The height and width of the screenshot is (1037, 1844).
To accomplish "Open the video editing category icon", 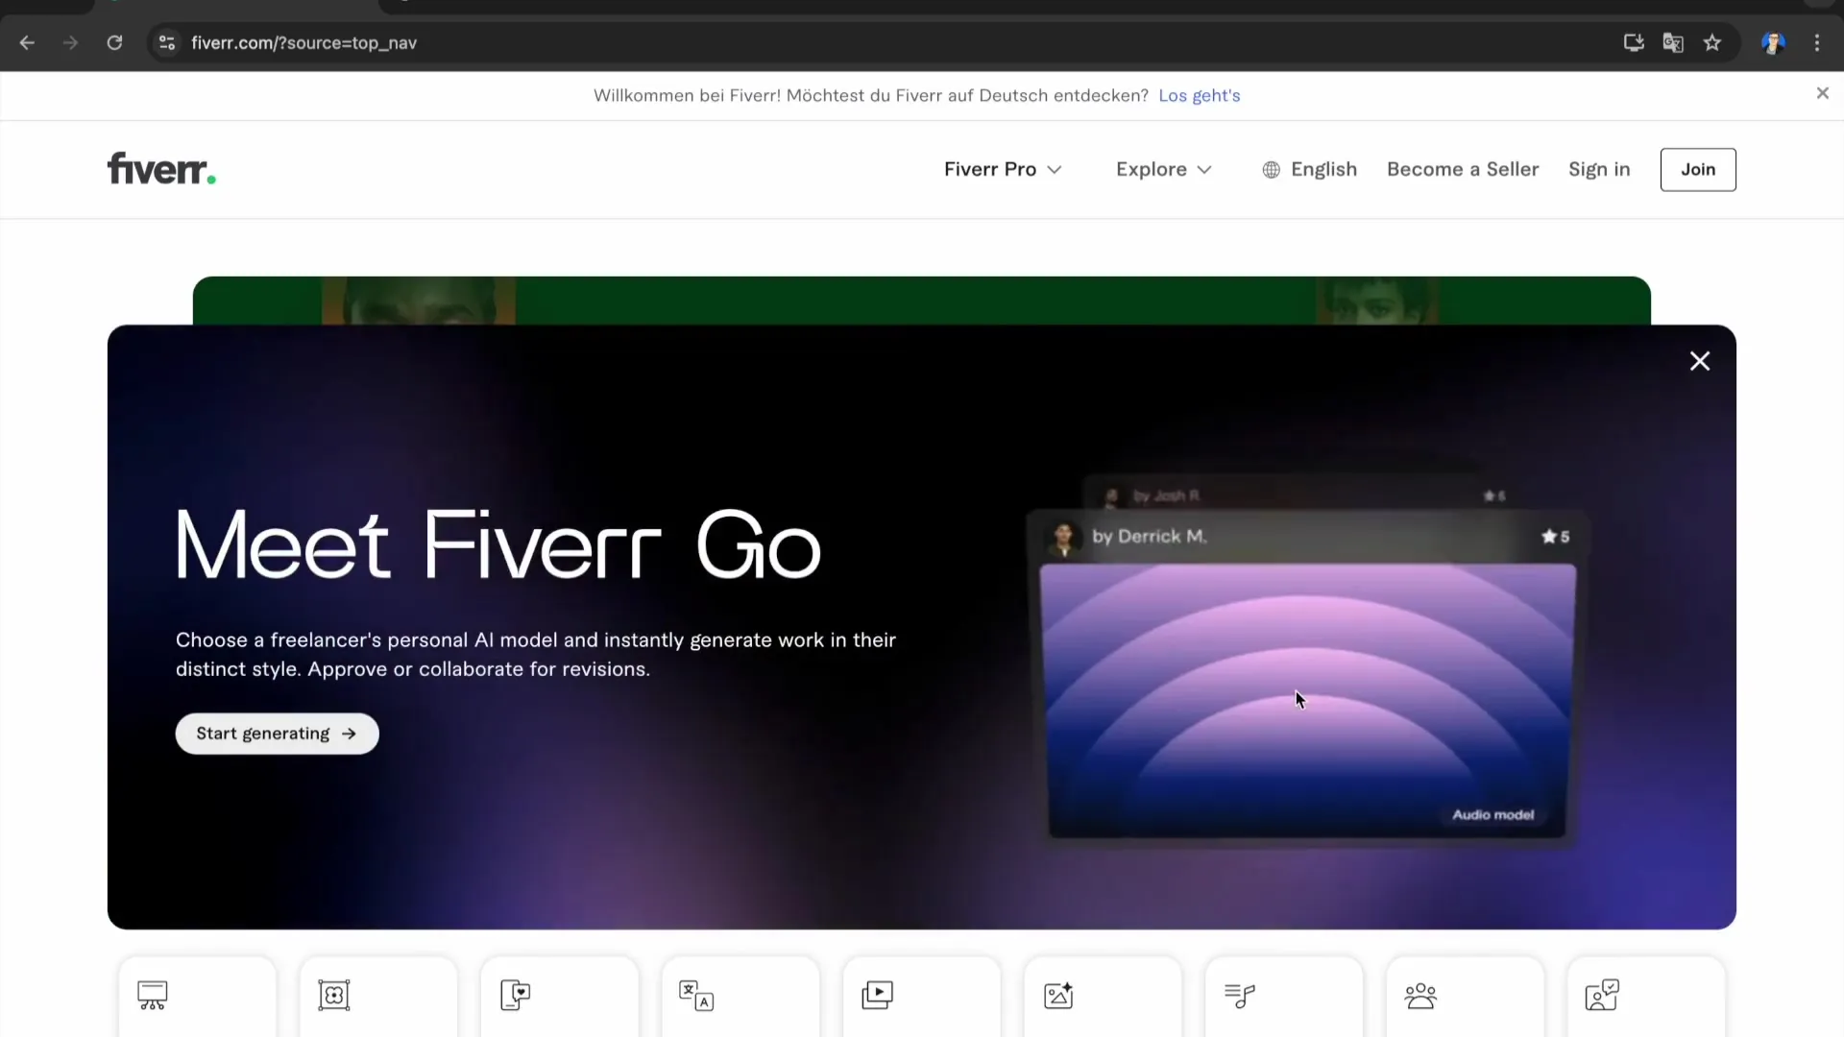I will coord(876,995).
